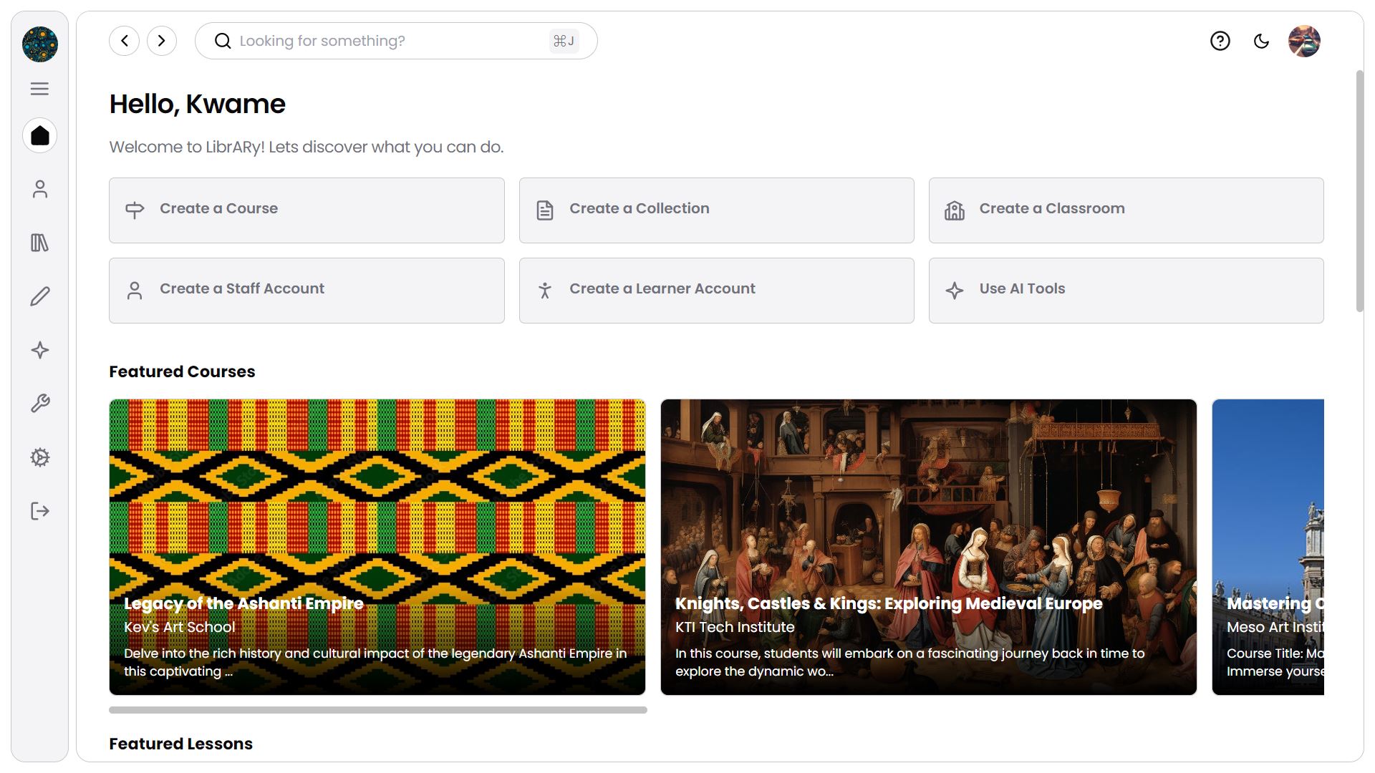Go forward with the right arrow button
This screenshot has width=1375, height=773.
(162, 41)
